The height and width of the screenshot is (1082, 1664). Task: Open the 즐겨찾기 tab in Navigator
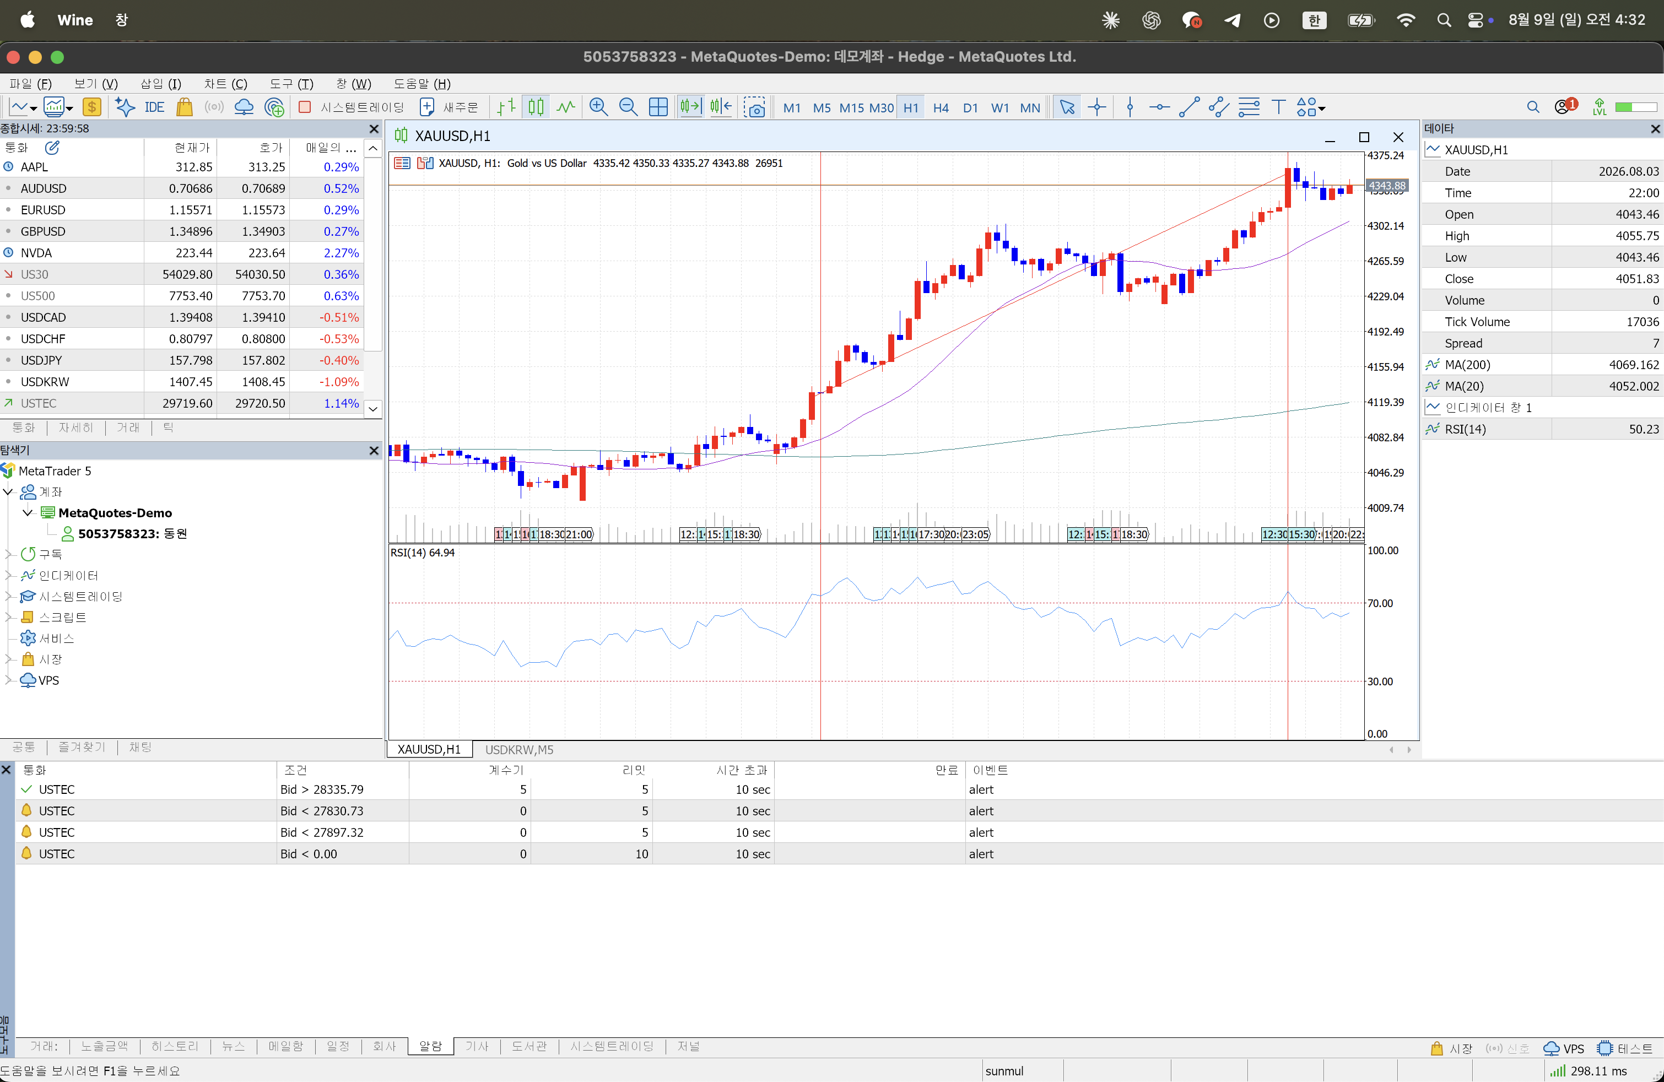pyautogui.click(x=82, y=747)
